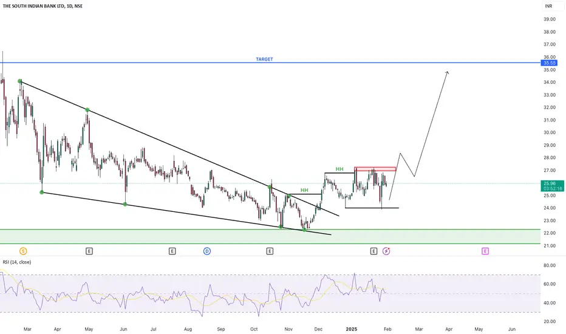Click the 80.00 value on RSI scale
This screenshot has width=566, height=334.
tap(550, 265)
